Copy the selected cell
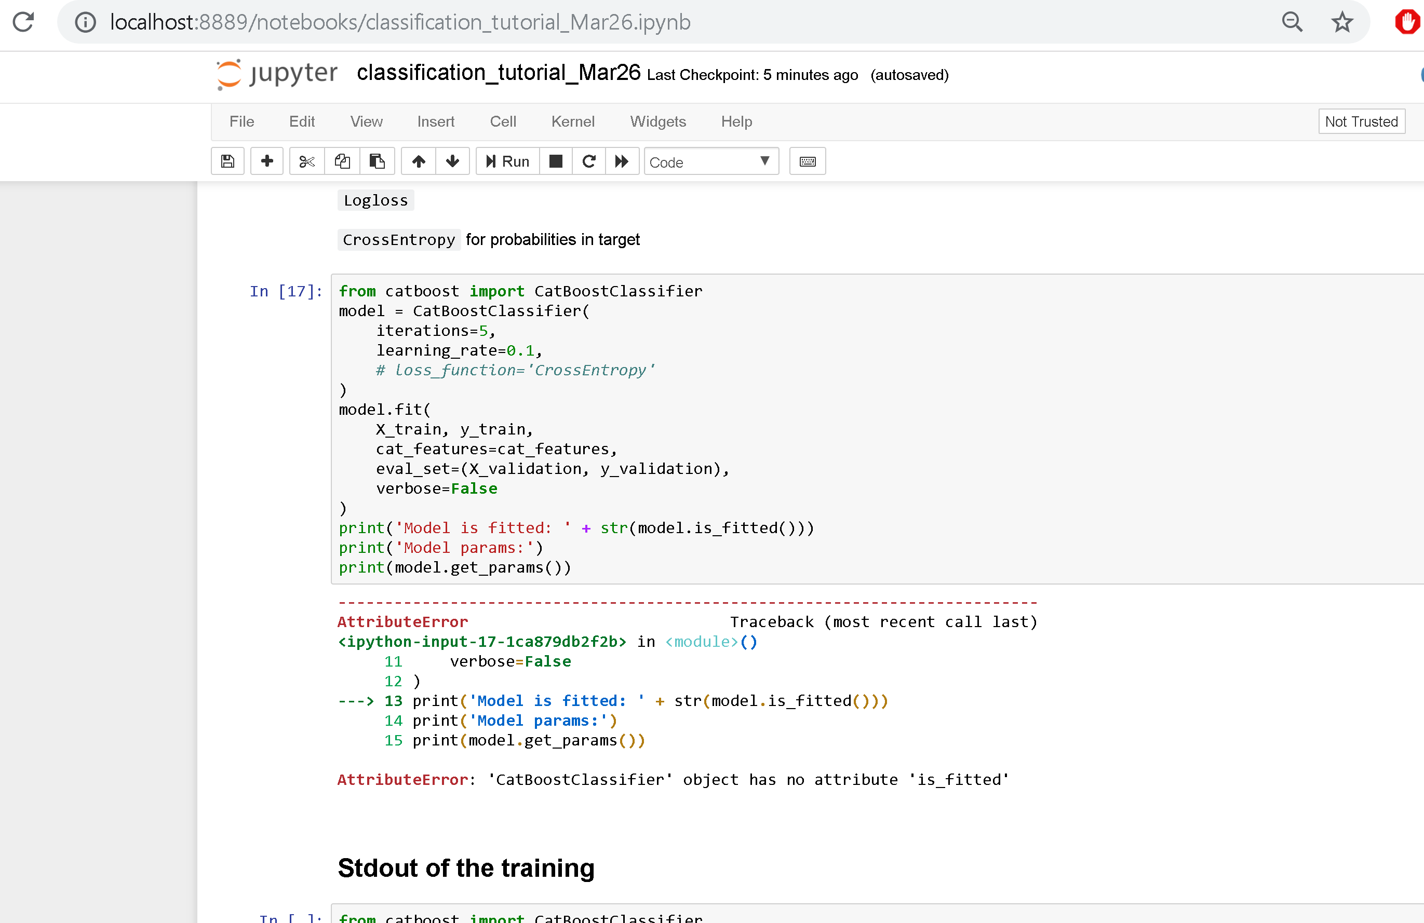Viewport: 1424px width, 923px height. click(x=342, y=161)
